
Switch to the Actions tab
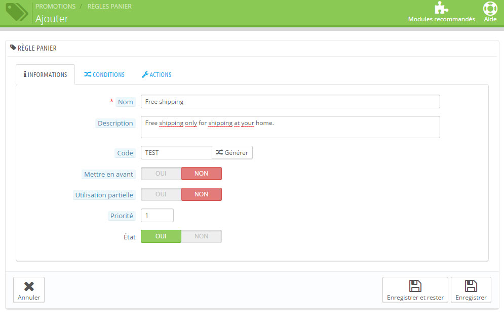157,74
